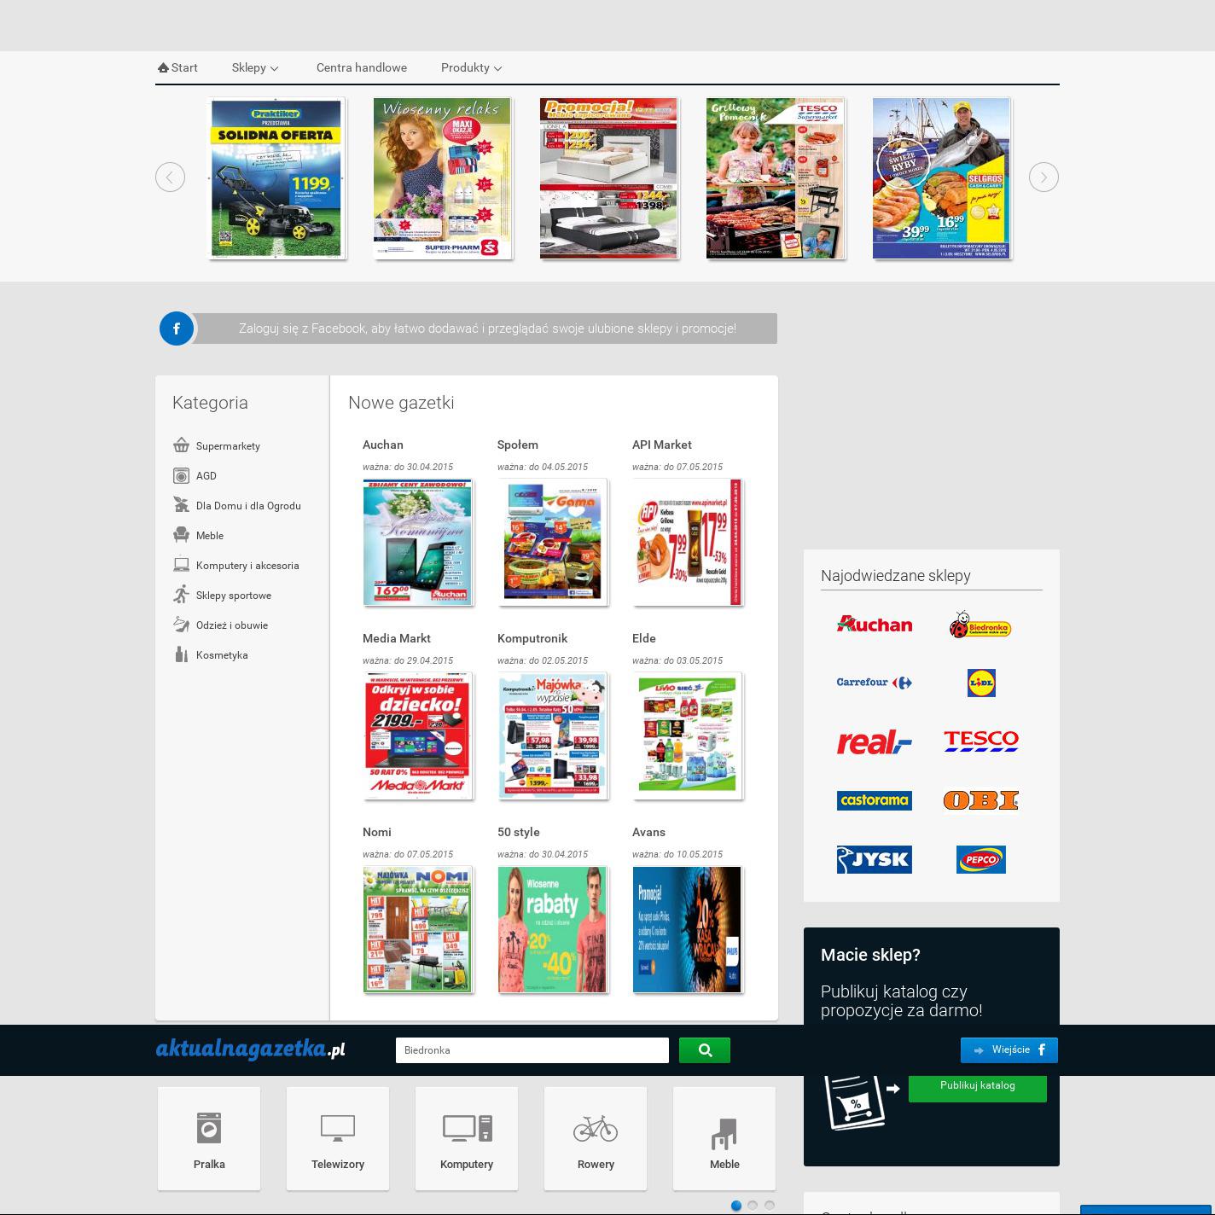The height and width of the screenshot is (1215, 1215).
Task: Open the Praktiker Solidna Oferta flyer
Action: pyautogui.click(x=276, y=178)
